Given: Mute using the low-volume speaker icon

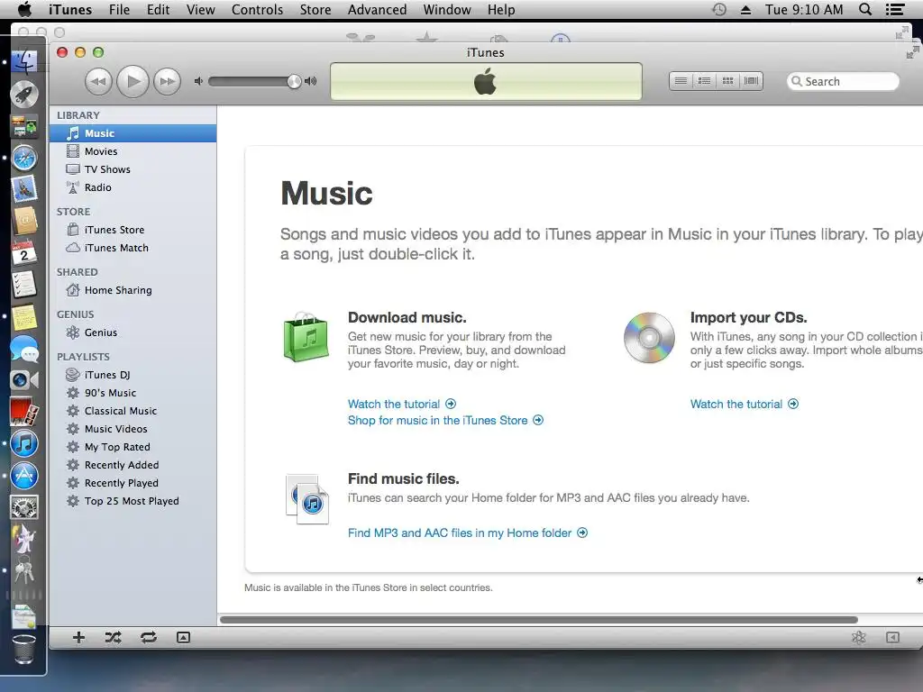Looking at the screenshot, I should tap(198, 81).
